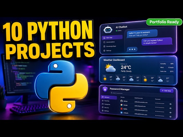
Task: Click the Password Manager Settings gear icon
Action: click(103, 110)
